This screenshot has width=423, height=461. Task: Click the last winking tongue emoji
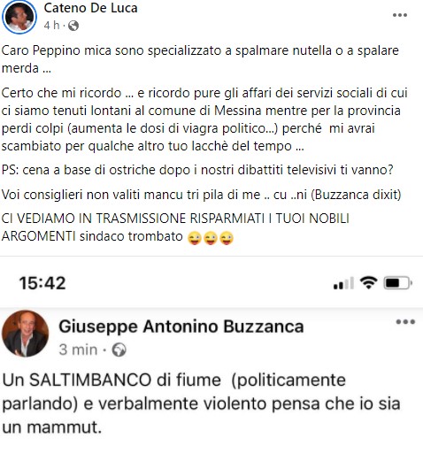pyautogui.click(x=227, y=238)
